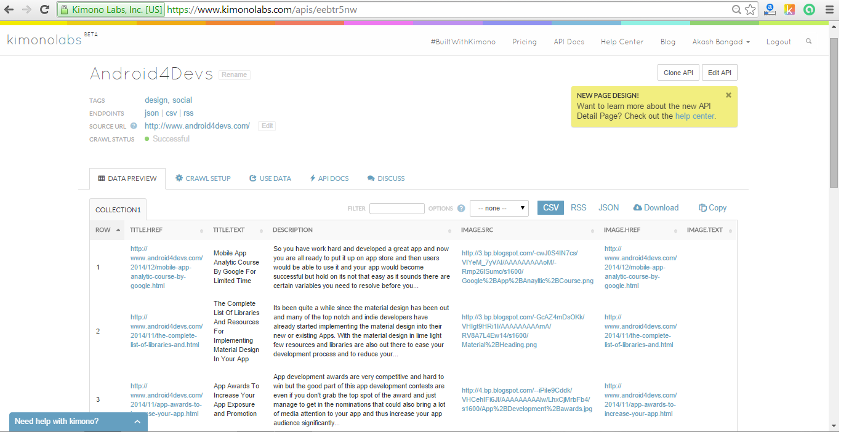Sort the IMAGE.SRC column

tap(593, 231)
